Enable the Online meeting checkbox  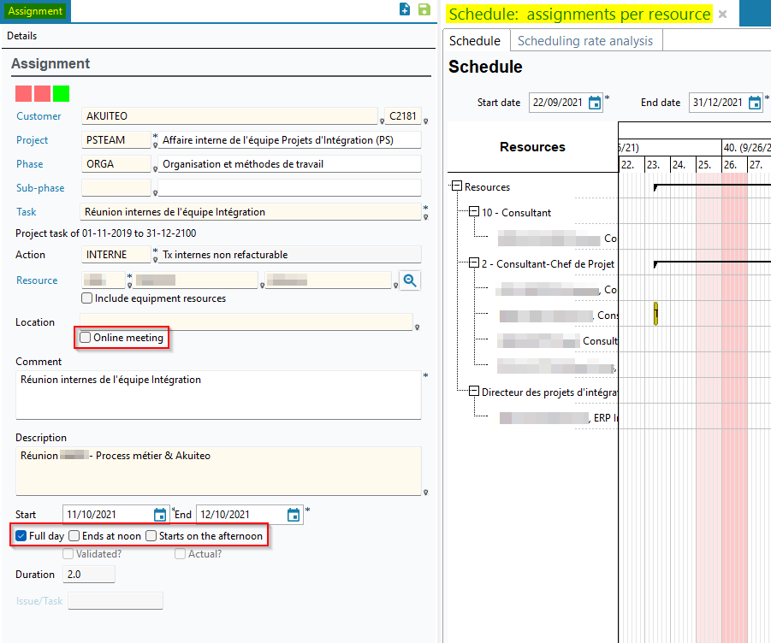[x=86, y=338]
